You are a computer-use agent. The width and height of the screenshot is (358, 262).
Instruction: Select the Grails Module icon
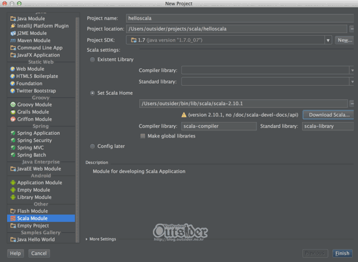click(13, 112)
